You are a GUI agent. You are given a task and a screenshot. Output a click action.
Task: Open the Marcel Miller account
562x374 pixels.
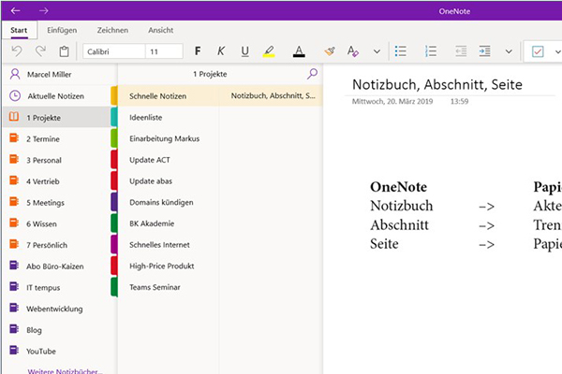[59, 75]
